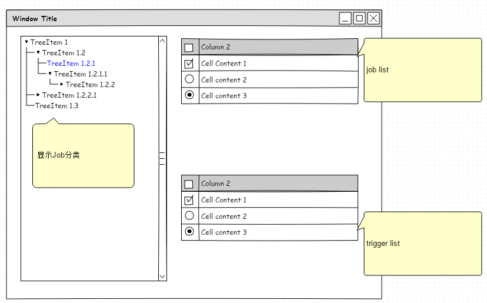Click the yellow trigger list note
487x303 pixels.
422,244
